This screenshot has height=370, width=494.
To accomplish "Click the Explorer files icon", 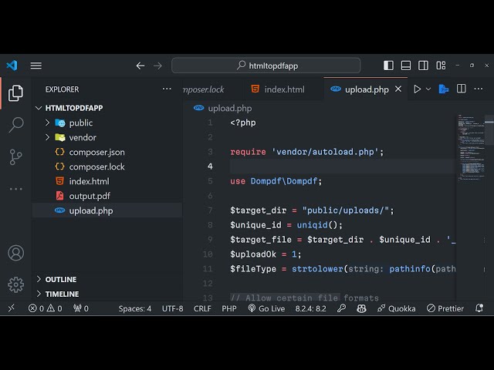I will (15, 93).
